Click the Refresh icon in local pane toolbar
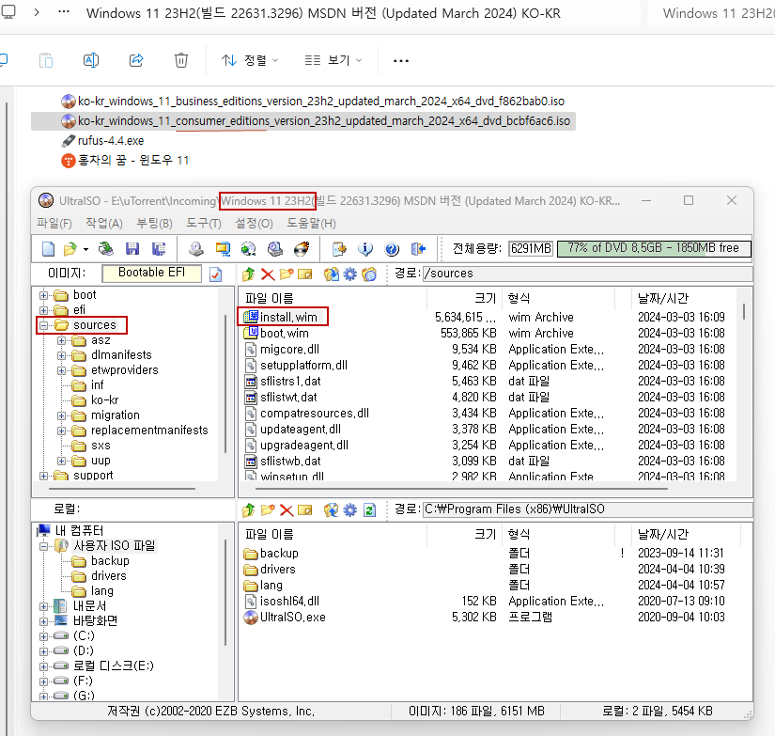Image resolution: width=775 pixels, height=736 pixels. click(369, 509)
